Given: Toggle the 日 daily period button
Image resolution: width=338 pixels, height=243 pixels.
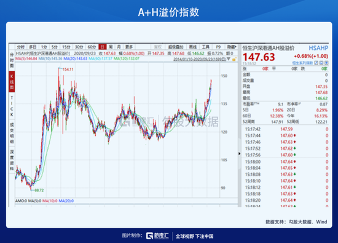Looking at the screenshot, I should point(103,47).
